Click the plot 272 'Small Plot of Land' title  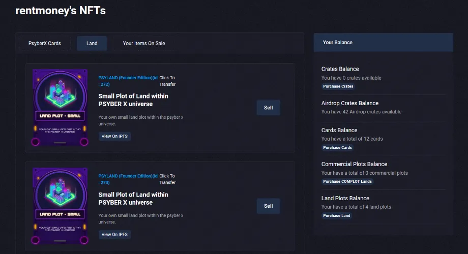[x=133, y=100]
